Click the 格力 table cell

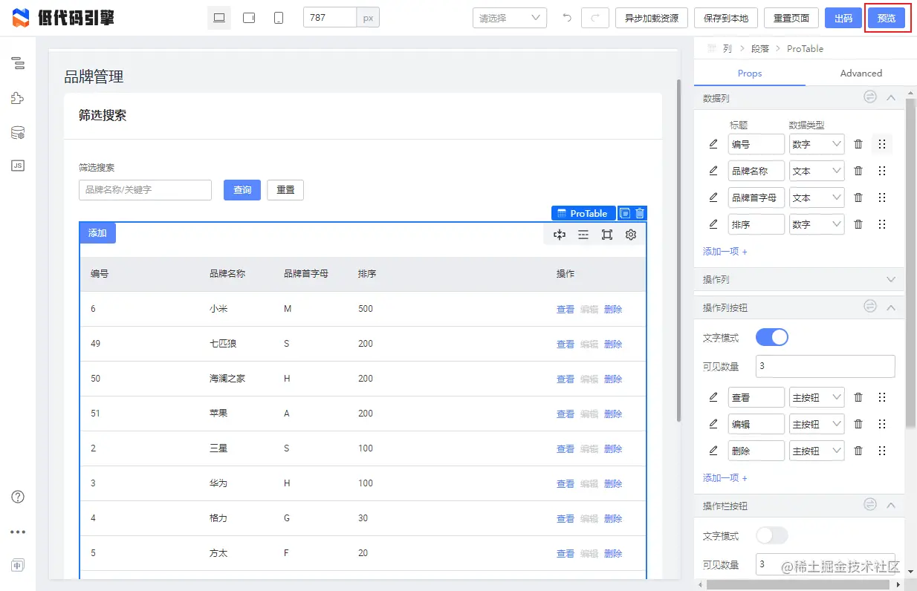[218, 518]
